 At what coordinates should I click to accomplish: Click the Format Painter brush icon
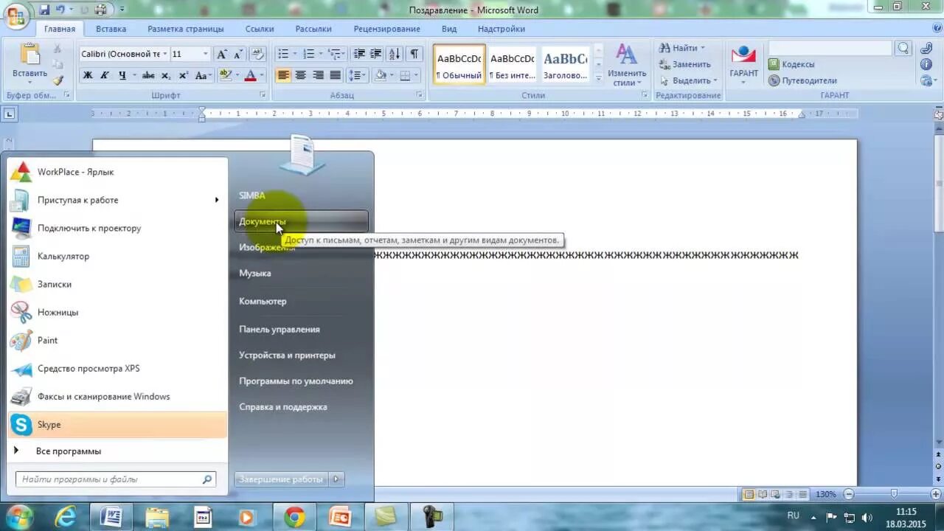(x=58, y=80)
